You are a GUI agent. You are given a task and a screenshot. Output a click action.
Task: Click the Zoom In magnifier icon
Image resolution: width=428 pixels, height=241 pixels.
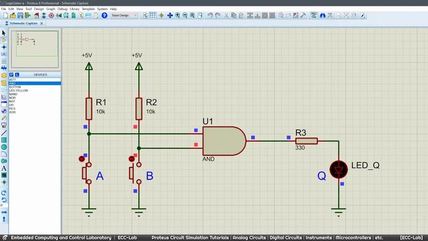point(177,15)
